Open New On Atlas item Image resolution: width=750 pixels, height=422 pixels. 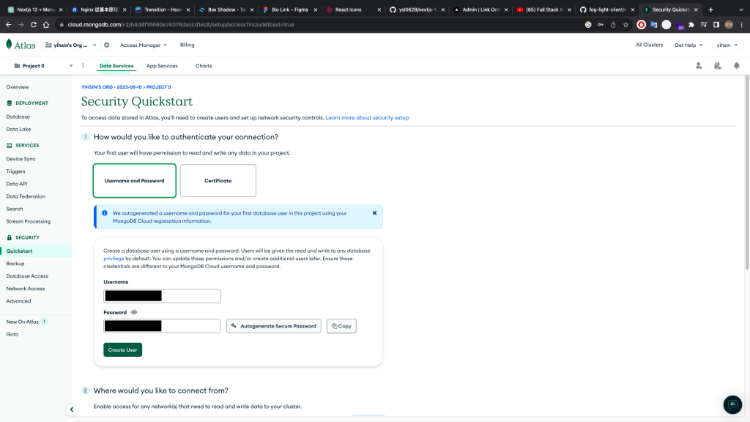(x=26, y=322)
